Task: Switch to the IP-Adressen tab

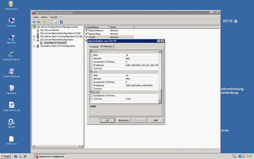Action: tap(107, 47)
